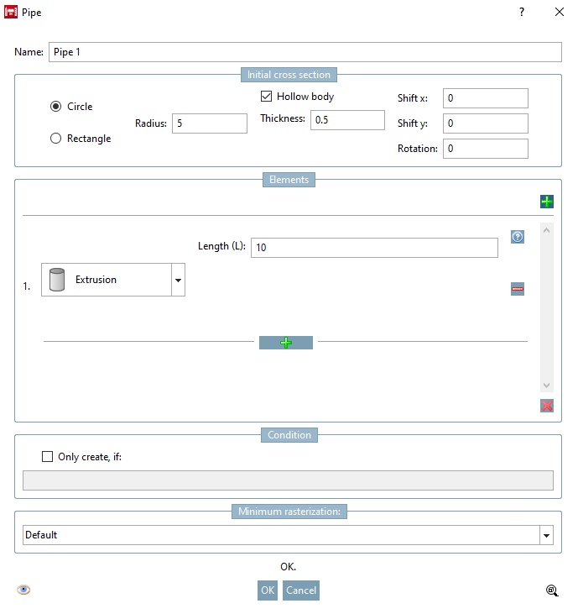Image resolution: width=578 pixels, height=614 pixels.
Task: Open help for the Extrusion element
Action: coord(517,237)
